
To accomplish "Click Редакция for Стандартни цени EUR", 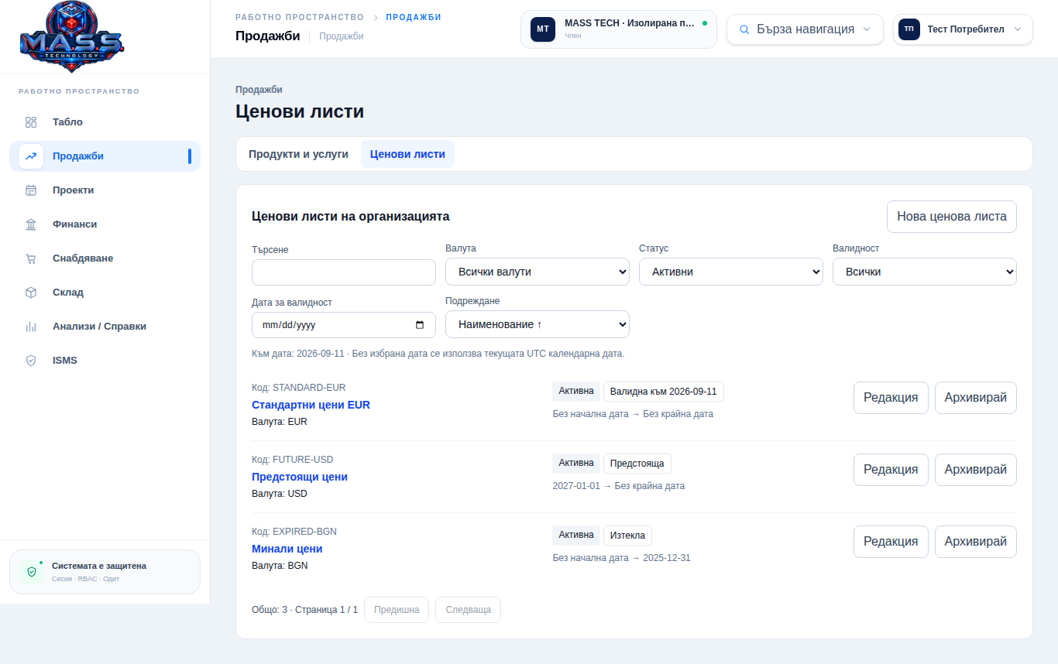I will pyautogui.click(x=891, y=398).
